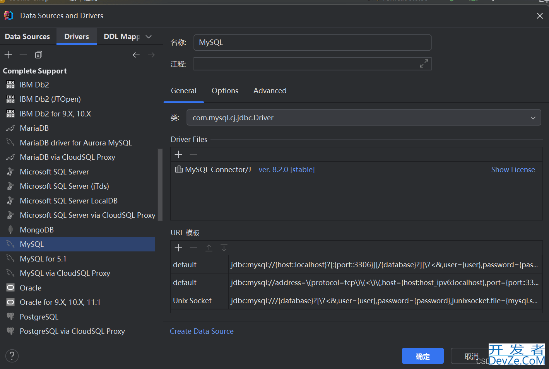Select the General tab
Image resolution: width=549 pixels, height=369 pixels.
pyautogui.click(x=184, y=91)
